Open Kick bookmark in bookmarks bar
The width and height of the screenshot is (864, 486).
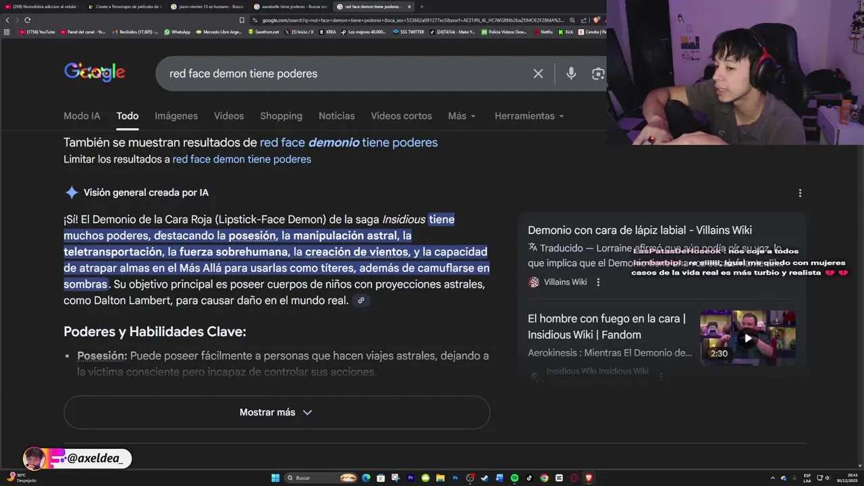tap(566, 32)
